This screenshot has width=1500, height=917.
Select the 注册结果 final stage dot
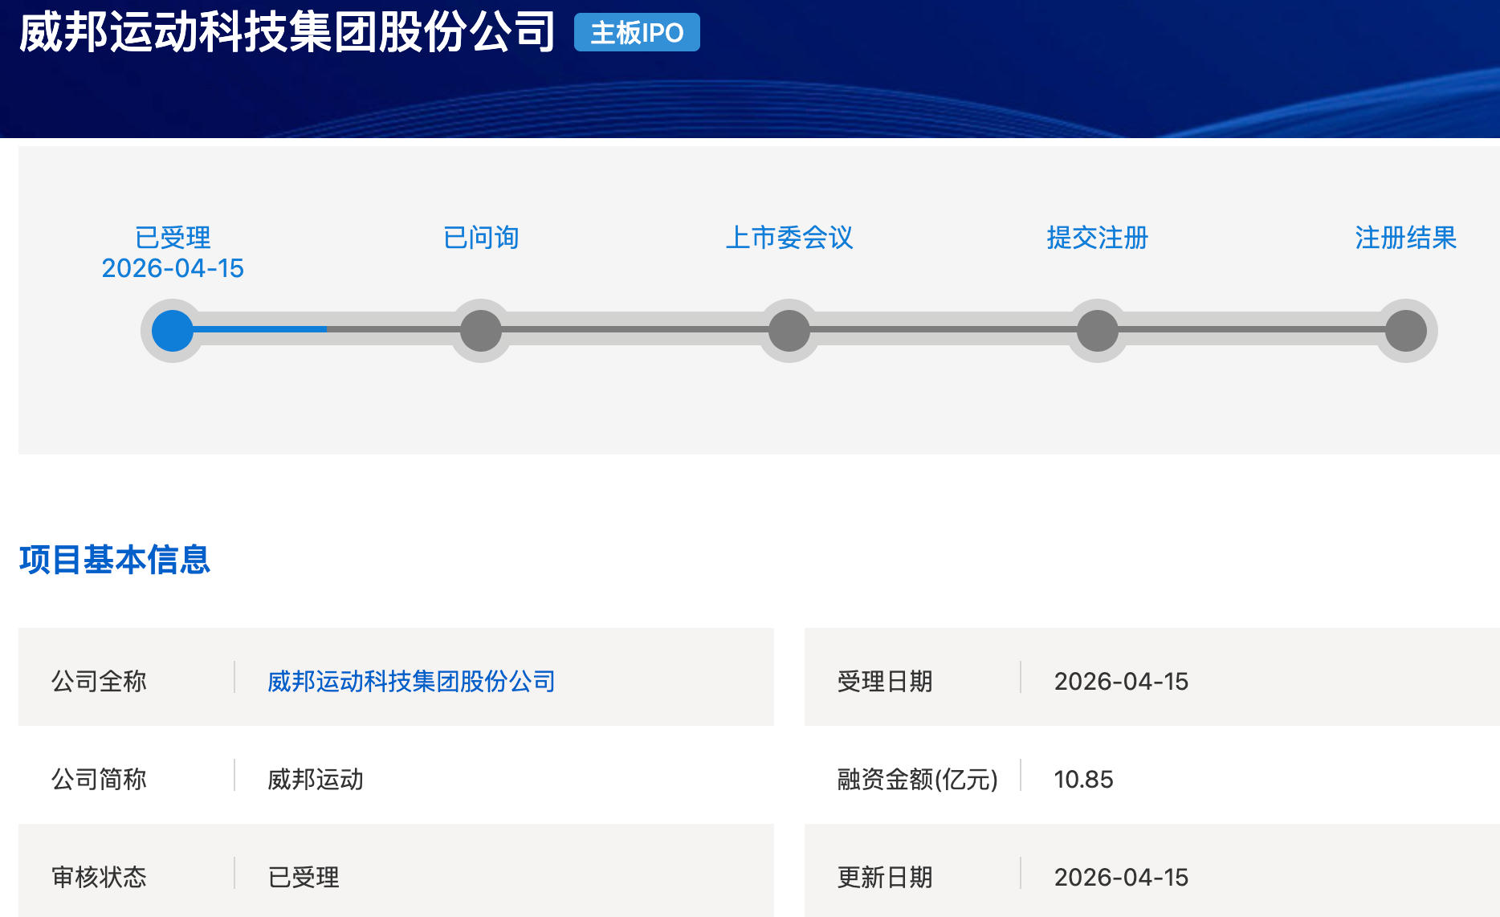[x=1406, y=331]
